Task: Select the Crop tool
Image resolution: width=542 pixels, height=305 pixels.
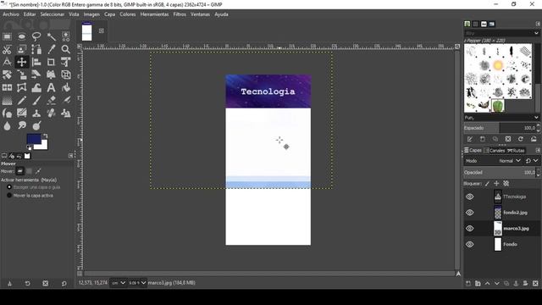Action: coord(51,62)
